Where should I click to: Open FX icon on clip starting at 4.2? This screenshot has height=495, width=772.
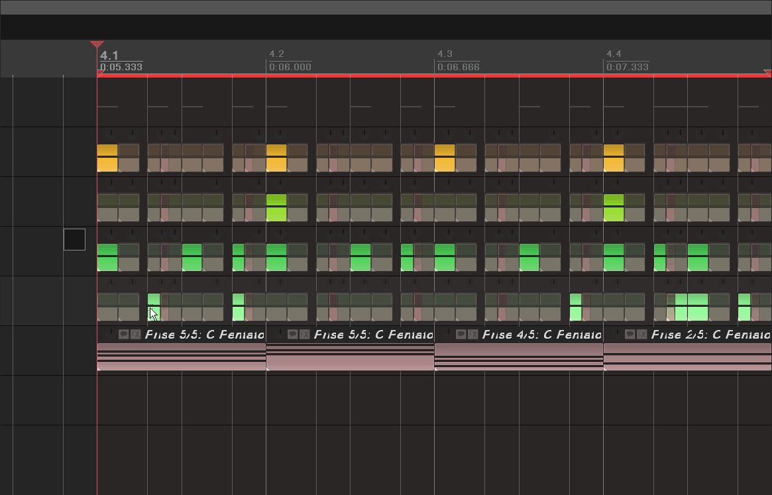(x=304, y=335)
